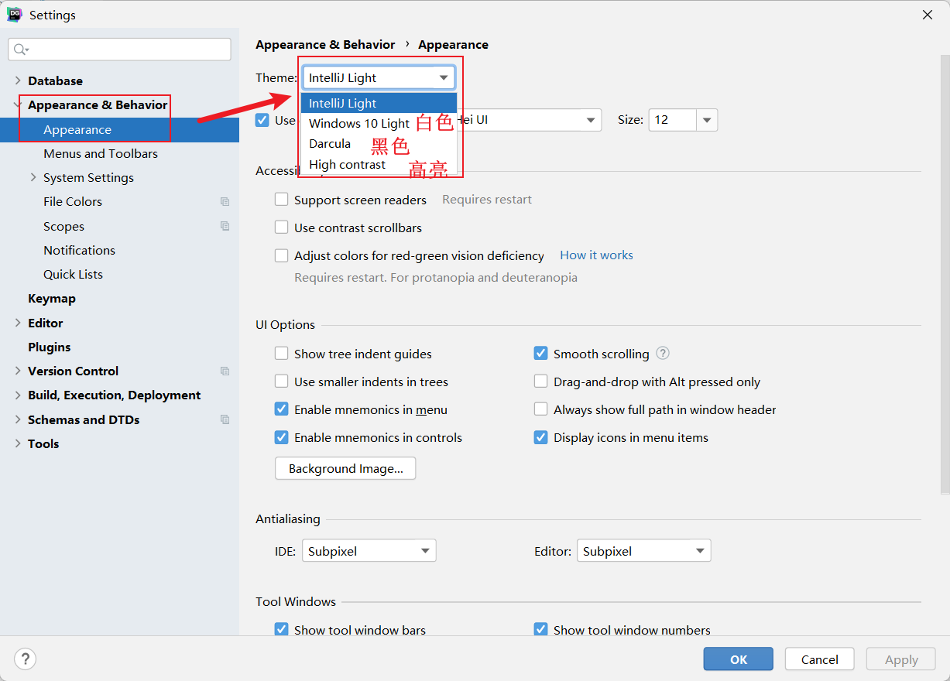The image size is (950, 681).
Task: Click the DataGrip logo in title bar
Action: click(15, 15)
